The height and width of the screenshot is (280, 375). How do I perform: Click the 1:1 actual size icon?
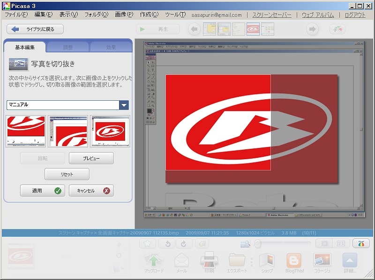341,243
